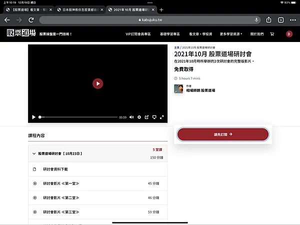Viewport: 300px width, 225px height.
Task: Click the AirPlay cast icon in player
Action: pos(154,117)
